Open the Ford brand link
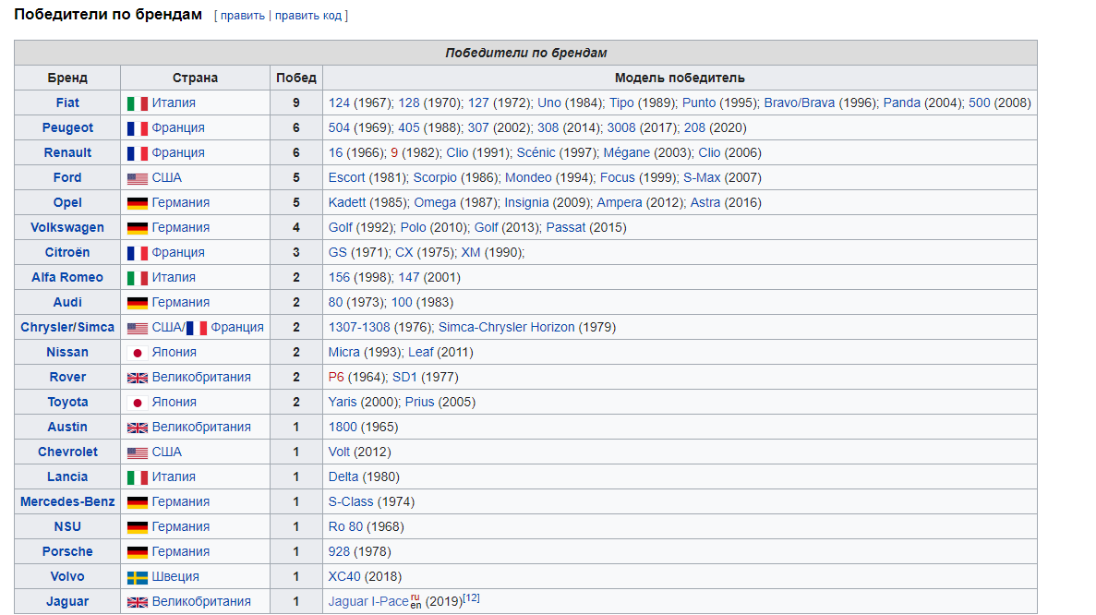This screenshot has width=1096, height=615. (67, 177)
